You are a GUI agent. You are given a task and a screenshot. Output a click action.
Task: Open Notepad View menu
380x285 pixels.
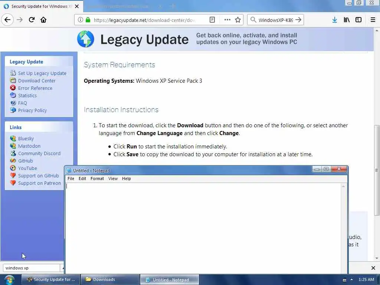coord(113,178)
